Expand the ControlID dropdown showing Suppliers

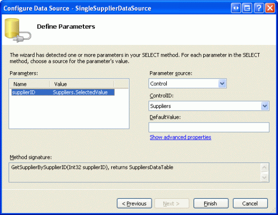pyautogui.click(x=209, y=106)
